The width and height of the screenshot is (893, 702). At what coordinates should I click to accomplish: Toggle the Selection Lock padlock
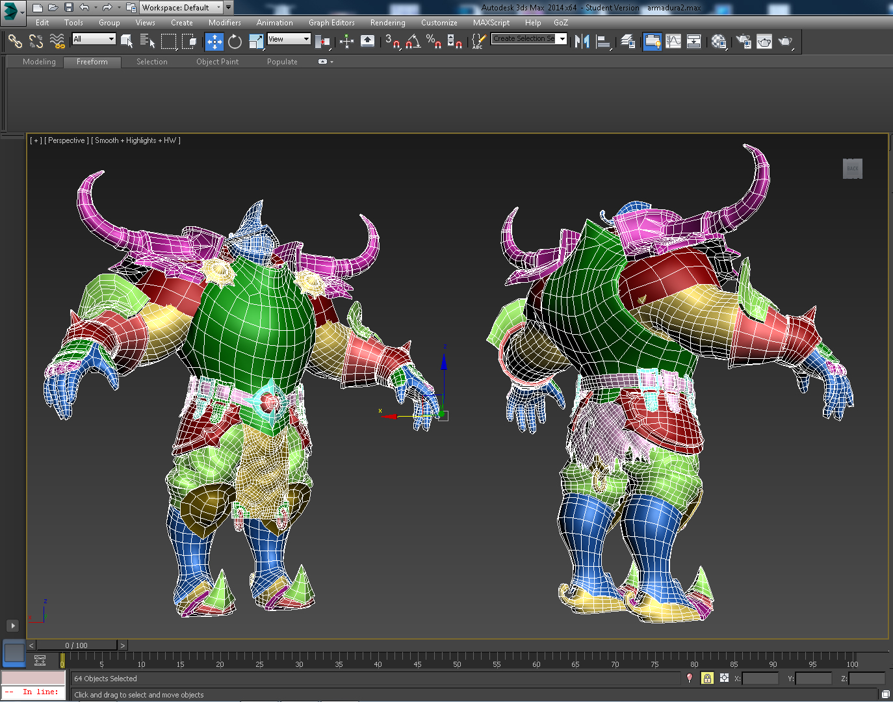click(x=707, y=678)
